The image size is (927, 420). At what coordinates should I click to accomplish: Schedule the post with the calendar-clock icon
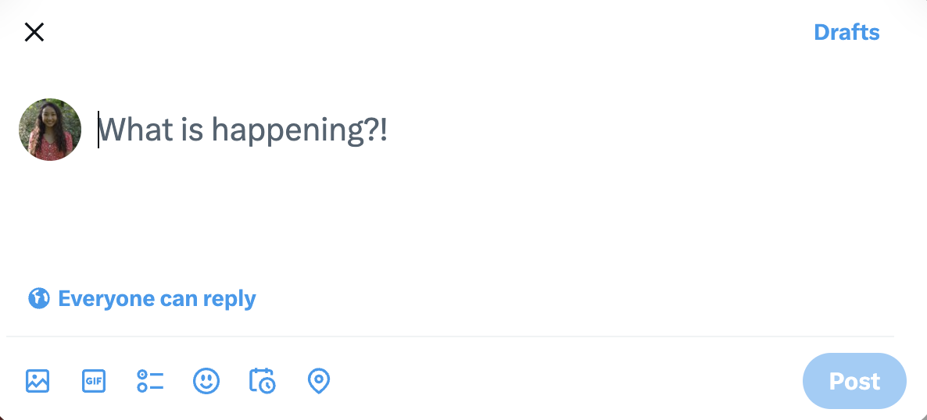point(263,380)
